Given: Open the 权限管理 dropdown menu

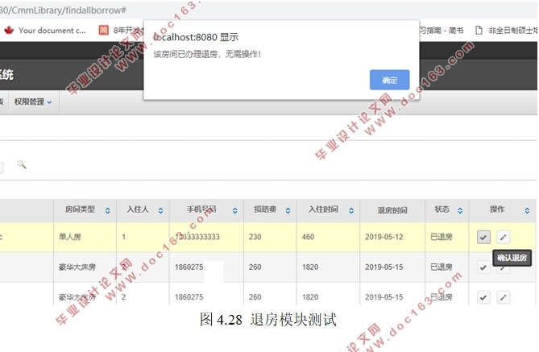Looking at the screenshot, I should [33, 101].
